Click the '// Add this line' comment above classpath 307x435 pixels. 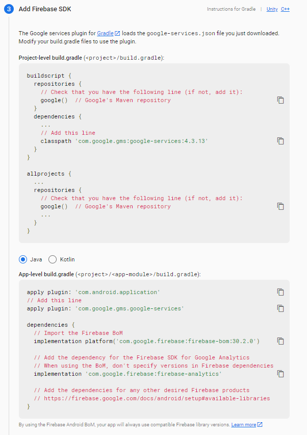click(x=68, y=133)
